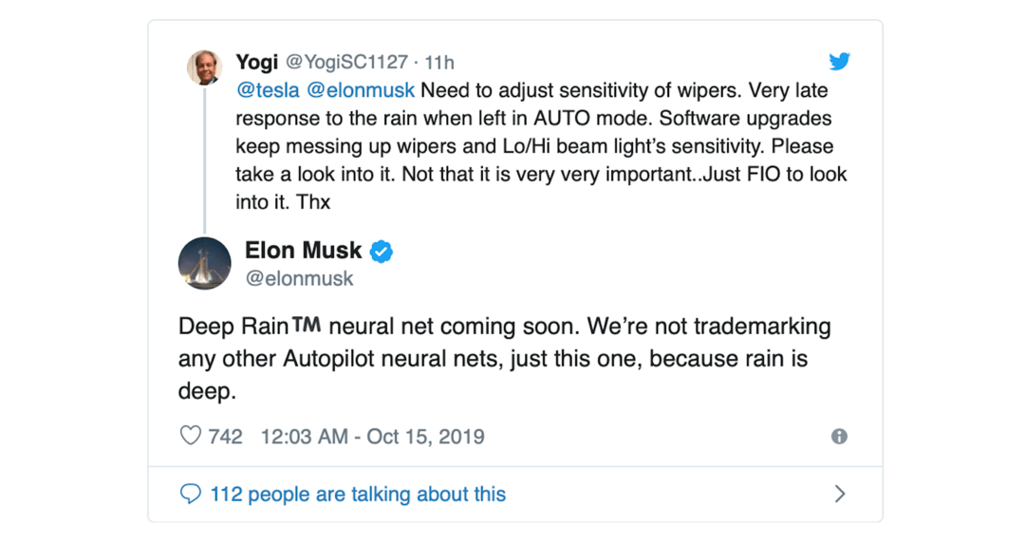The width and height of the screenshot is (1025, 543).
Task: Click the Twitter bird logo icon
Action: click(839, 61)
